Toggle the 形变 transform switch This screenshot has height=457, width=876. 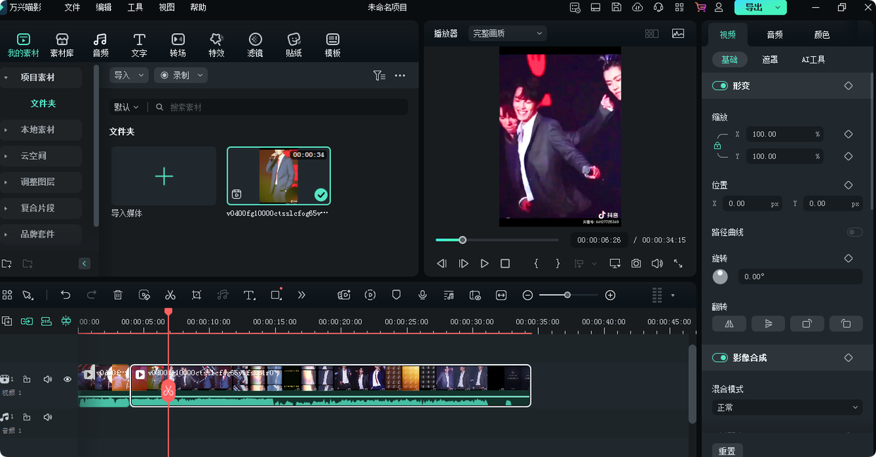tap(719, 86)
